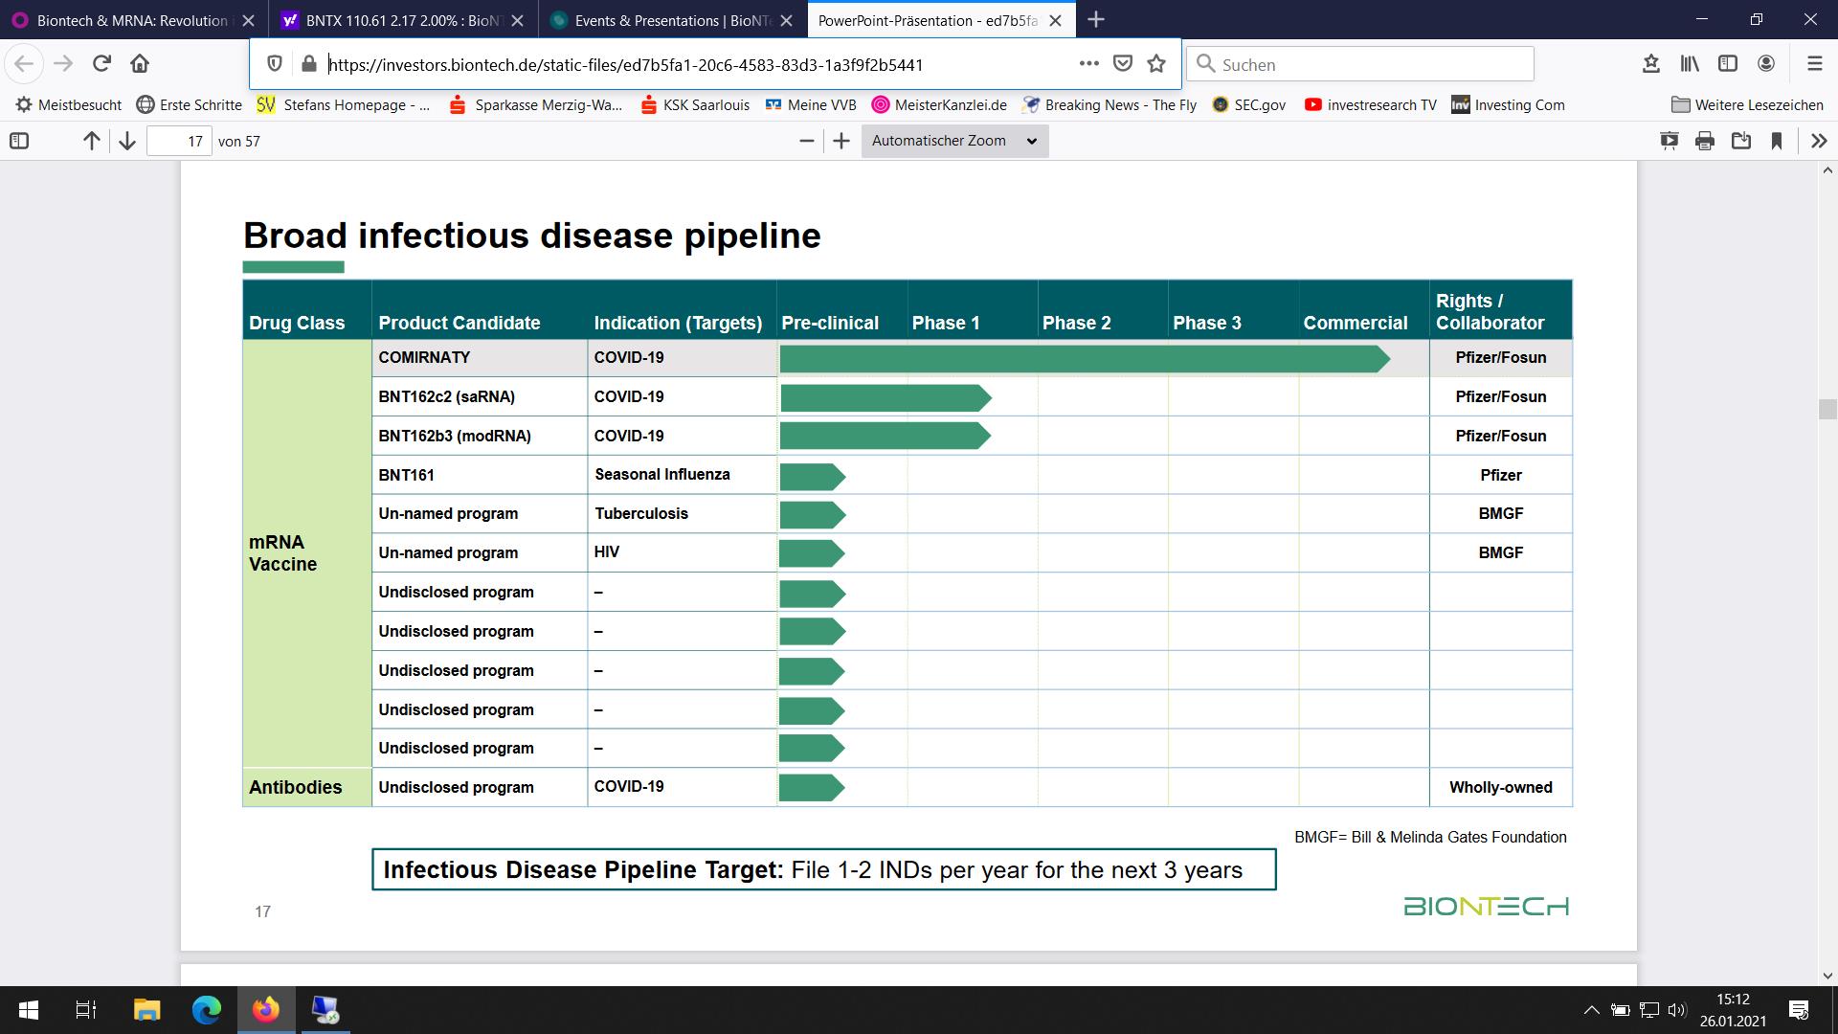Open the page actions menu in address bar
The height and width of the screenshot is (1034, 1838).
(1088, 63)
